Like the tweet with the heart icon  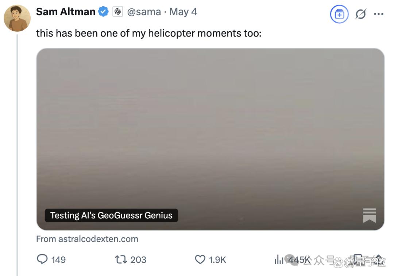click(200, 260)
